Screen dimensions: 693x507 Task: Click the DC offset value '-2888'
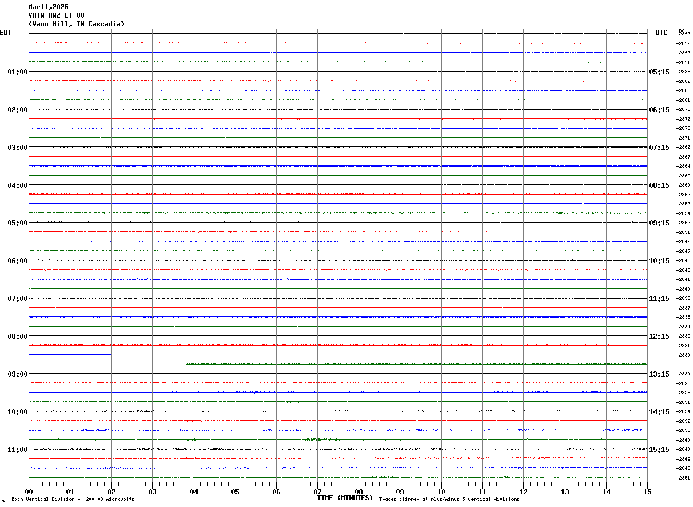684,72
